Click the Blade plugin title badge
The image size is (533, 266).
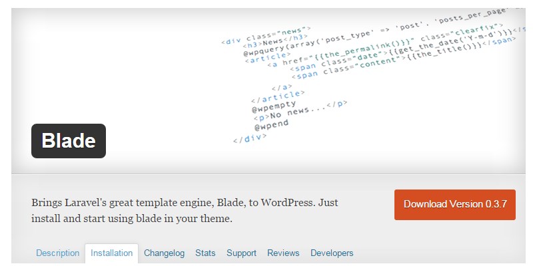coord(69,141)
